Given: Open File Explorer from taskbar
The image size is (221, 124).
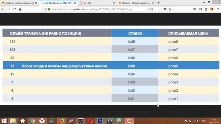Looking at the screenshot, I should tap(13, 121).
